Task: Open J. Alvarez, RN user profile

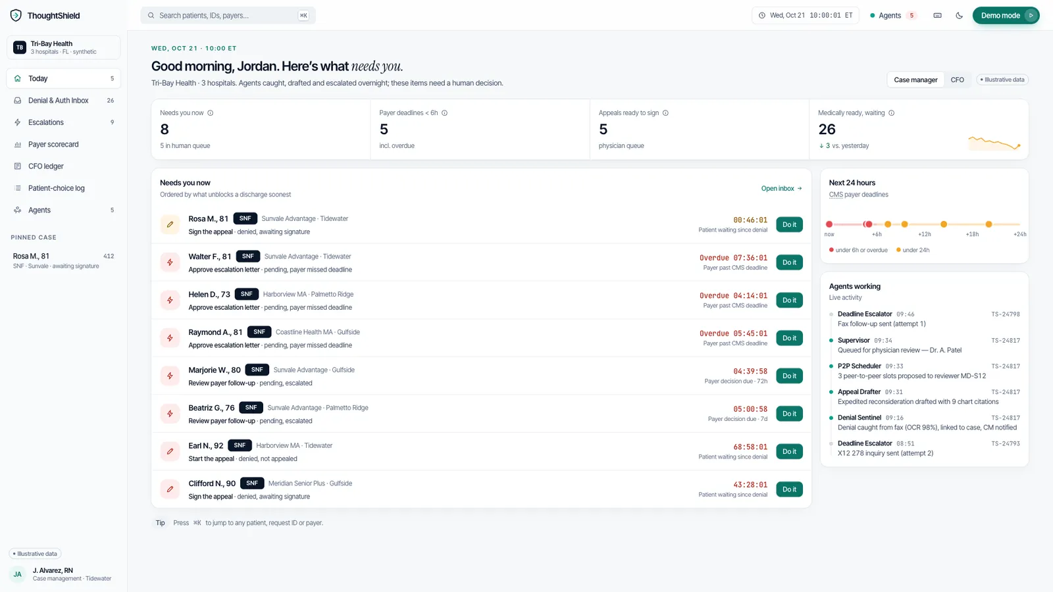Action: coord(64,574)
